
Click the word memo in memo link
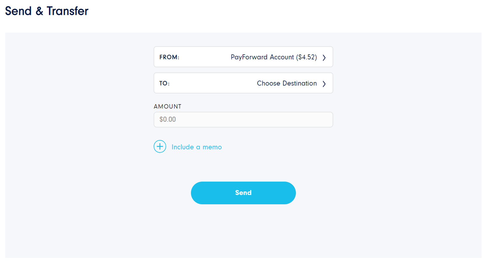click(x=212, y=147)
